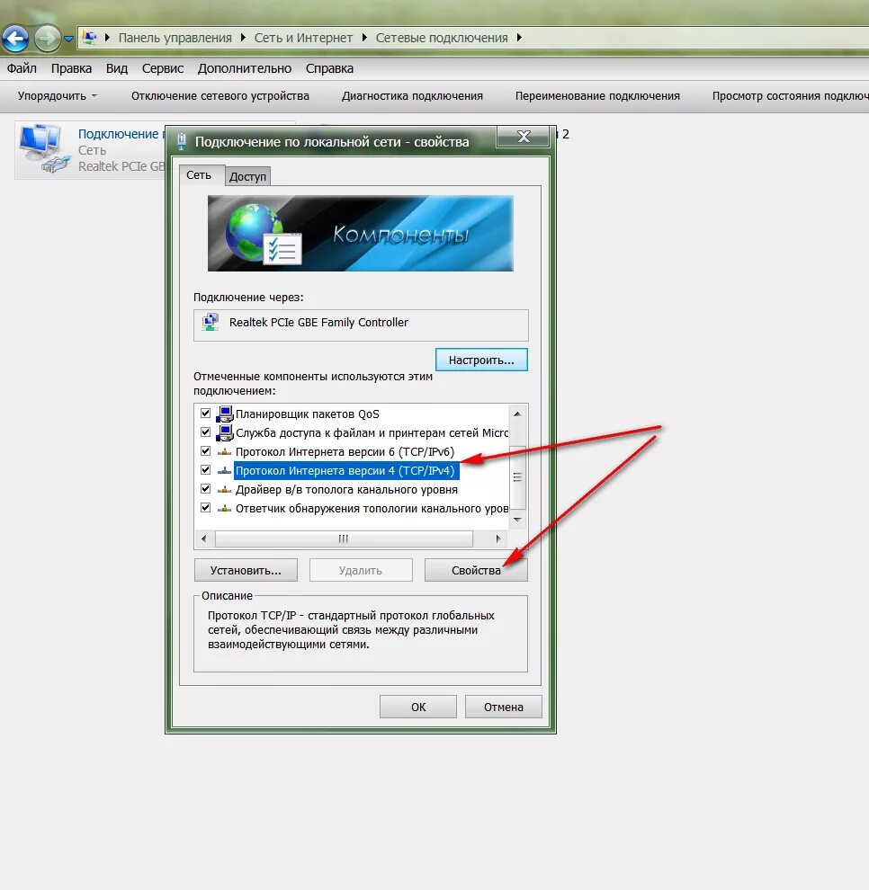Screen dimensions: 869x890
Task: Click the horizontal scrollbar thumb in components list
Action: pyautogui.click(x=344, y=538)
